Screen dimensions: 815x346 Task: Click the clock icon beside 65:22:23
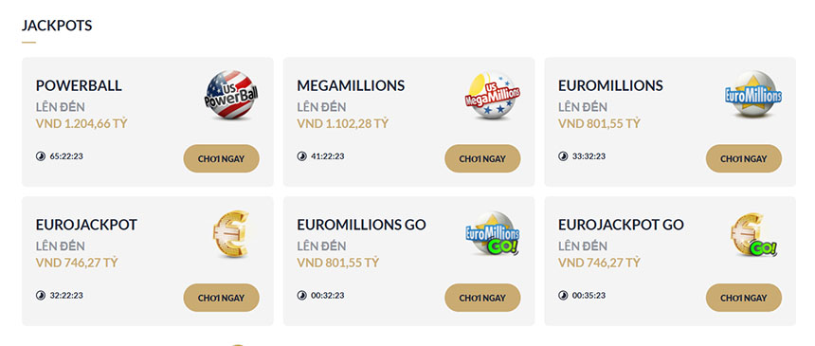click(41, 156)
